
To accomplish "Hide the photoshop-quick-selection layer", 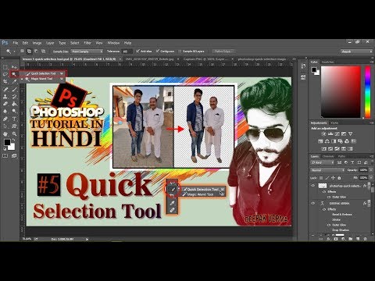I will coord(313,186).
